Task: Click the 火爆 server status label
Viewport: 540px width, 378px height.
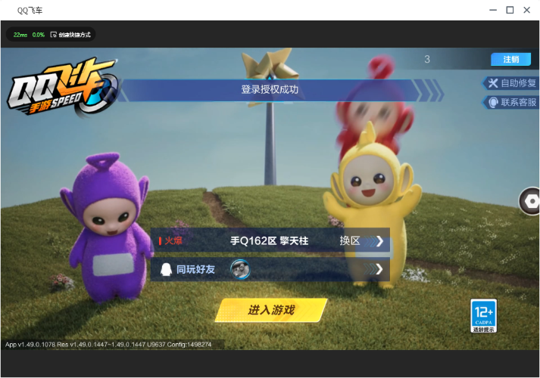Action: (x=170, y=241)
